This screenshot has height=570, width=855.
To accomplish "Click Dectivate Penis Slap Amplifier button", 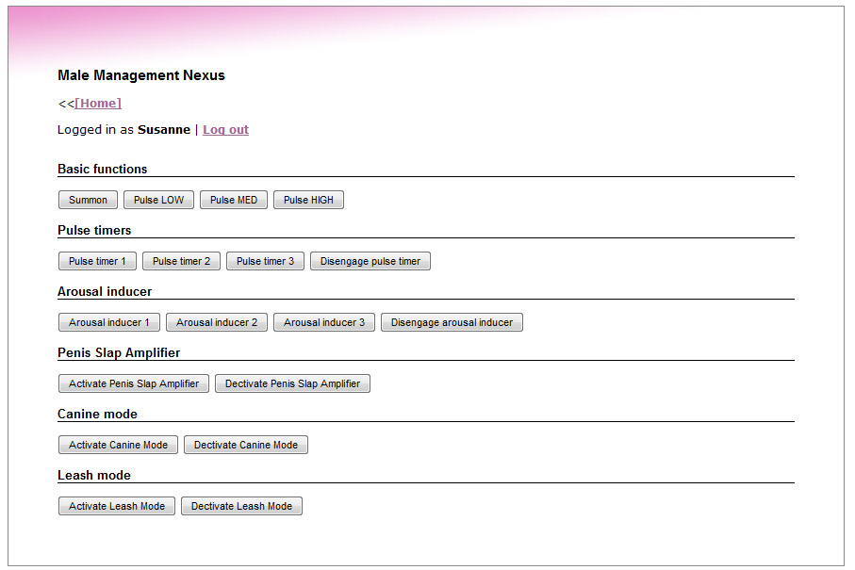I will (x=292, y=383).
